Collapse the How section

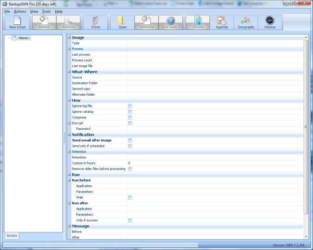[x=69, y=100]
